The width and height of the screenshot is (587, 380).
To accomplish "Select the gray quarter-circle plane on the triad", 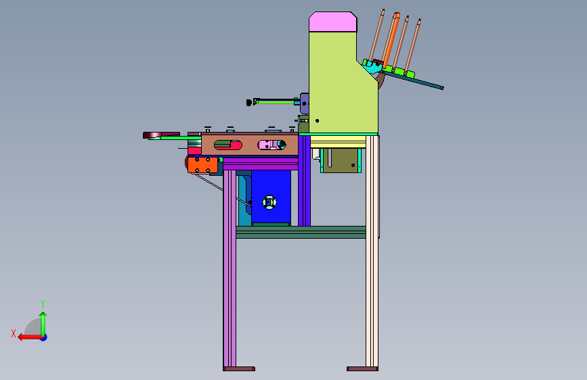I will (33, 327).
